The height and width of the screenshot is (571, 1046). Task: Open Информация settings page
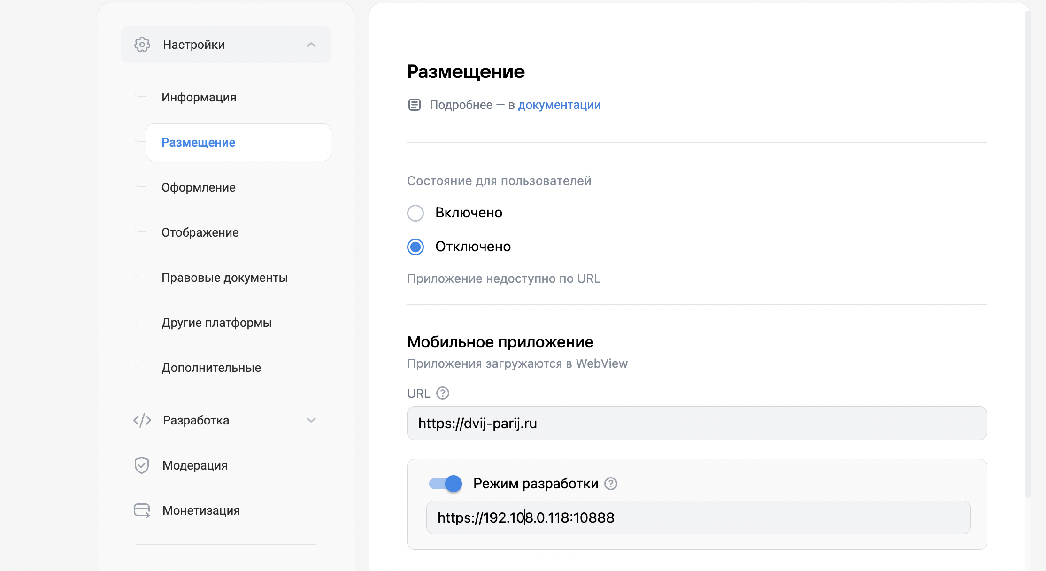click(x=199, y=97)
